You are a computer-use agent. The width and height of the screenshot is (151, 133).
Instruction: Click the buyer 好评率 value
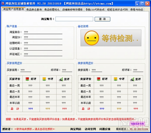(67, 70)
